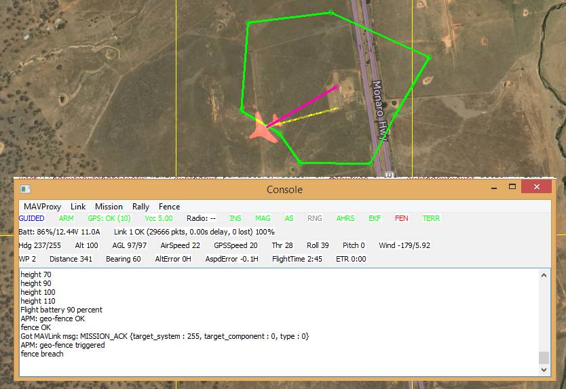The image size is (566, 389).
Task: Expand the Mission menu
Action: (x=109, y=207)
